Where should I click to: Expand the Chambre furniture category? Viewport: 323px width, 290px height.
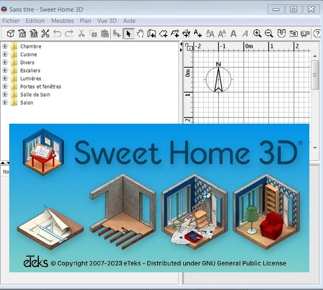click(5, 46)
